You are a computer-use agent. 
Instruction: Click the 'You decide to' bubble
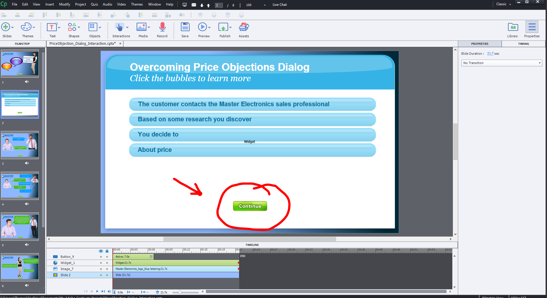(253, 135)
